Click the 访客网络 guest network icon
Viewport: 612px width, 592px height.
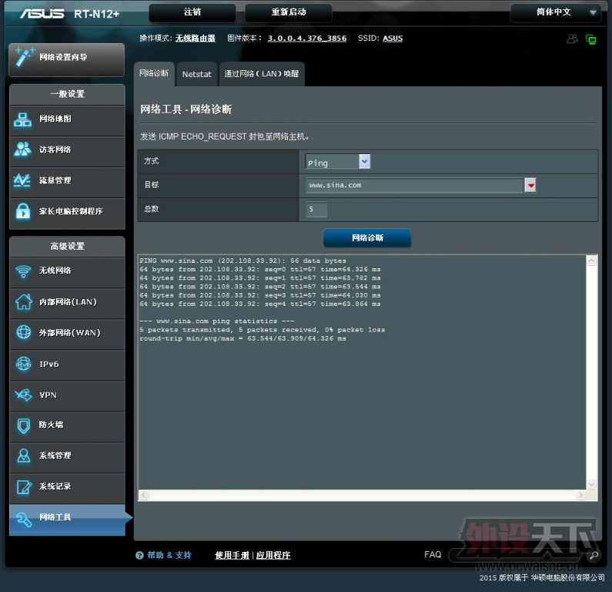point(22,150)
